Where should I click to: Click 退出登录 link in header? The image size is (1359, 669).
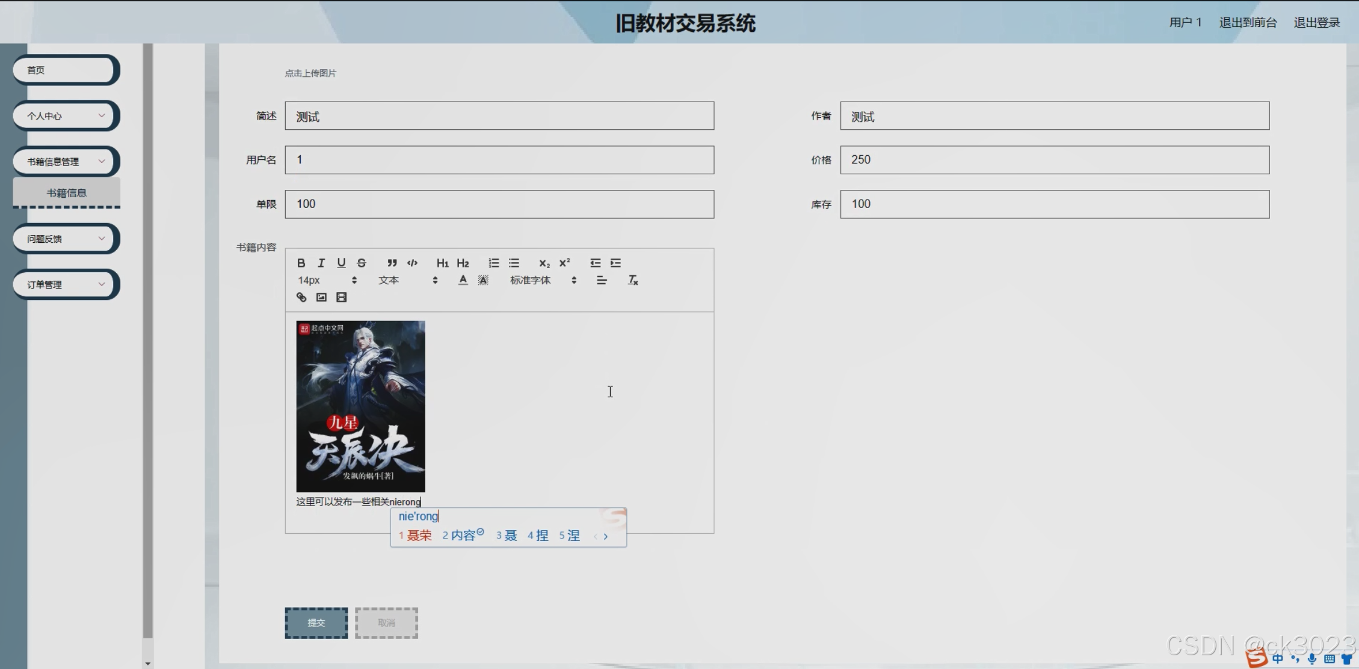click(x=1316, y=22)
